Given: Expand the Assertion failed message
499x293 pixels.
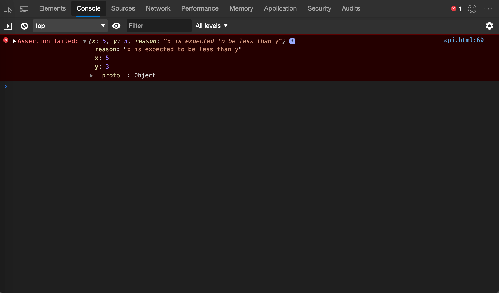Looking at the screenshot, I should [14, 41].
